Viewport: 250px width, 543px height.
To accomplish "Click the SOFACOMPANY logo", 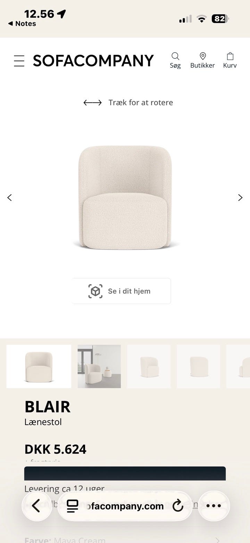I will point(93,61).
